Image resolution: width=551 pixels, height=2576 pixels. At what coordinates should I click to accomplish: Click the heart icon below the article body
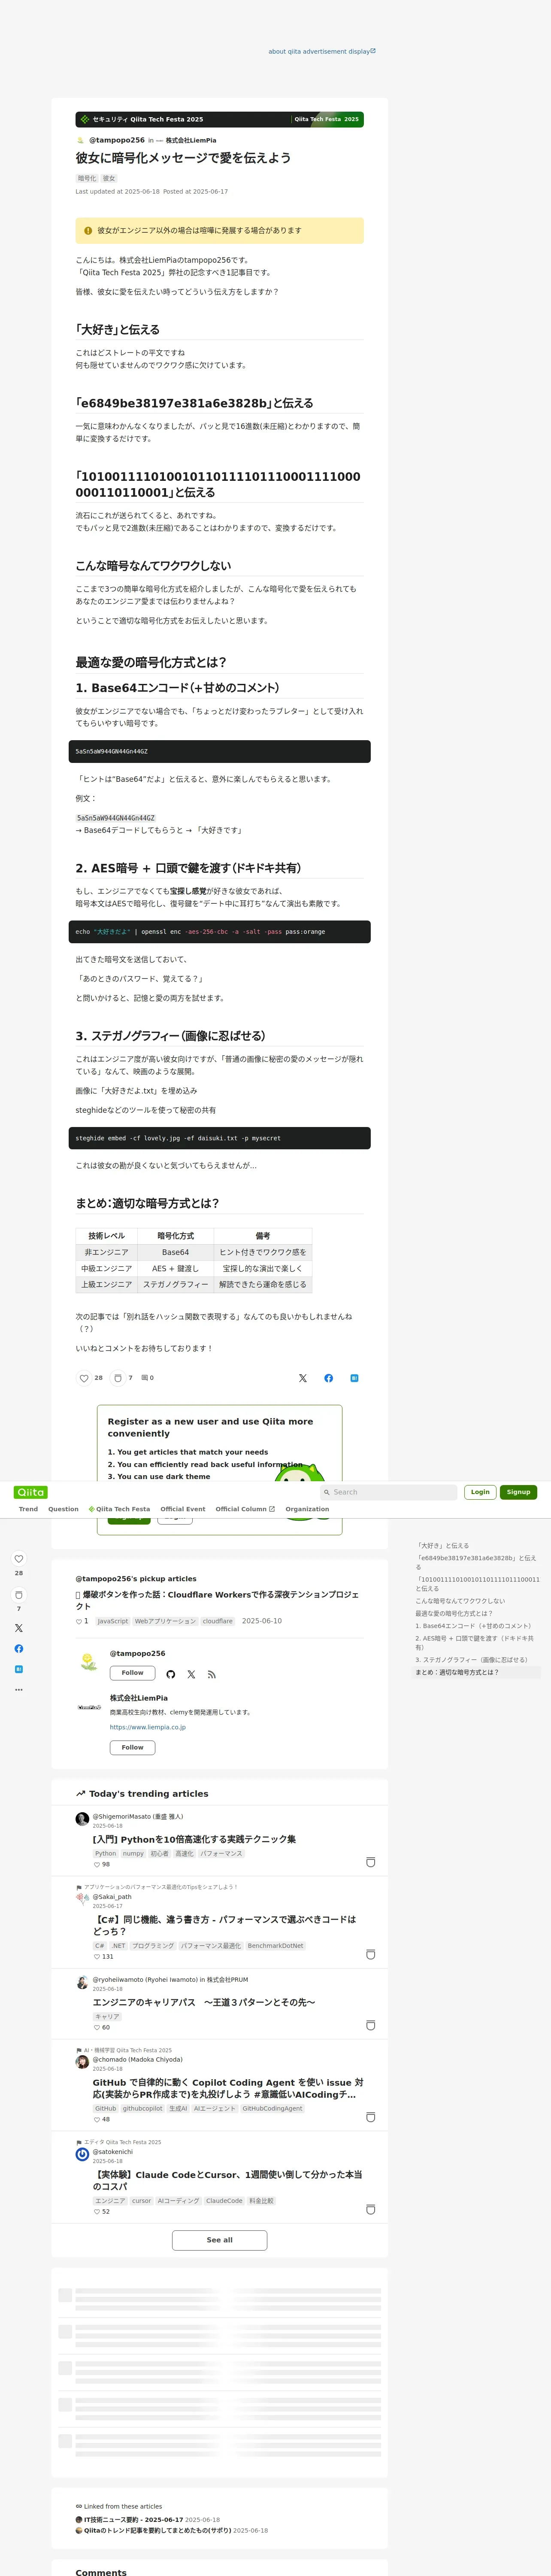(84, 1378)
